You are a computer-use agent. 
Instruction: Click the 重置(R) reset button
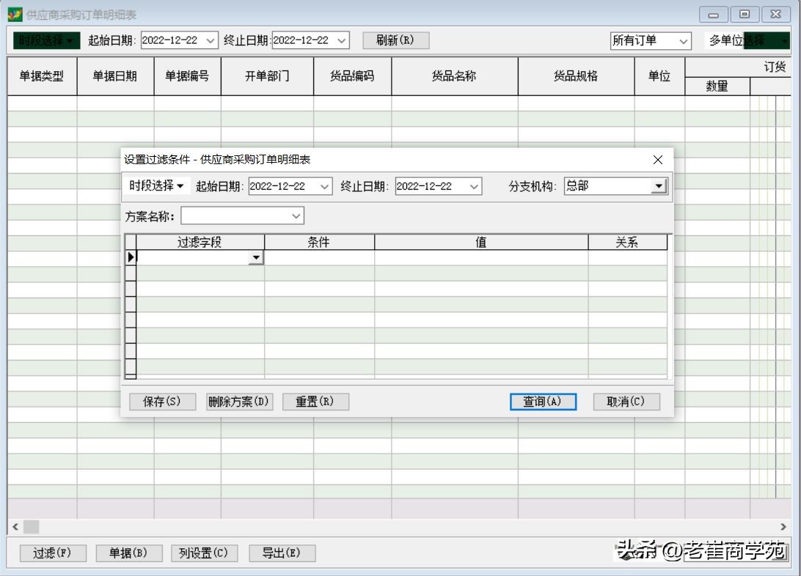315,401
